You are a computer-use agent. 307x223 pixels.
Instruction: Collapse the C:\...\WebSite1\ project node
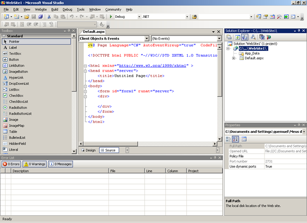point(228,48)
